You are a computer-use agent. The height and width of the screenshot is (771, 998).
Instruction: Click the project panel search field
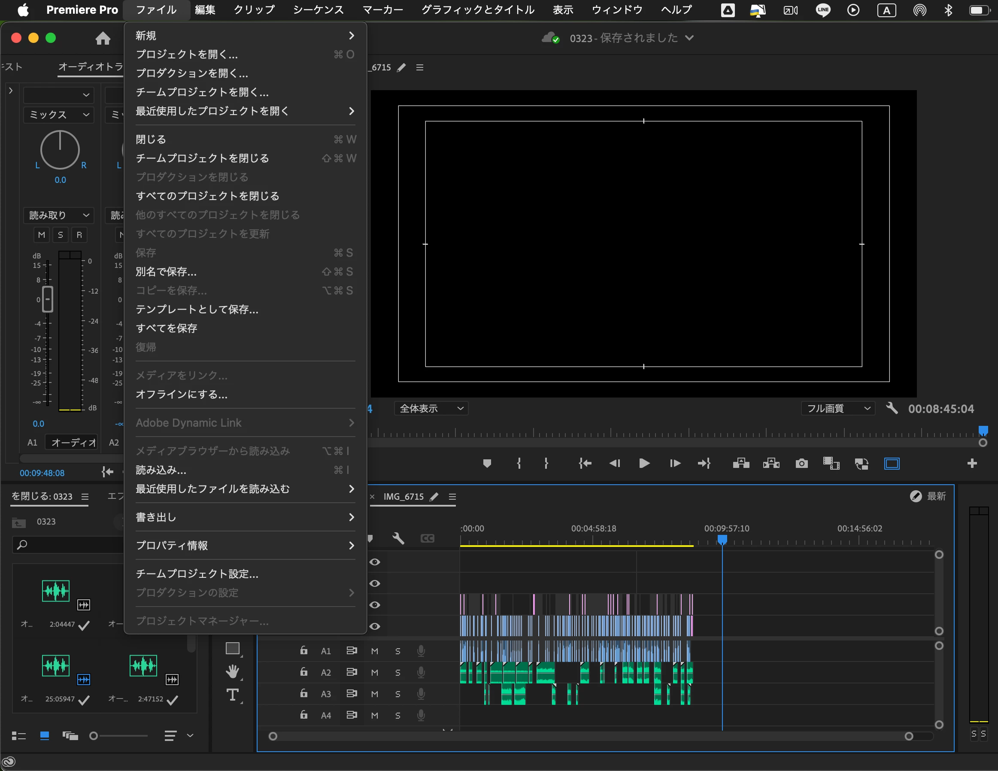(x=69, y=545)
